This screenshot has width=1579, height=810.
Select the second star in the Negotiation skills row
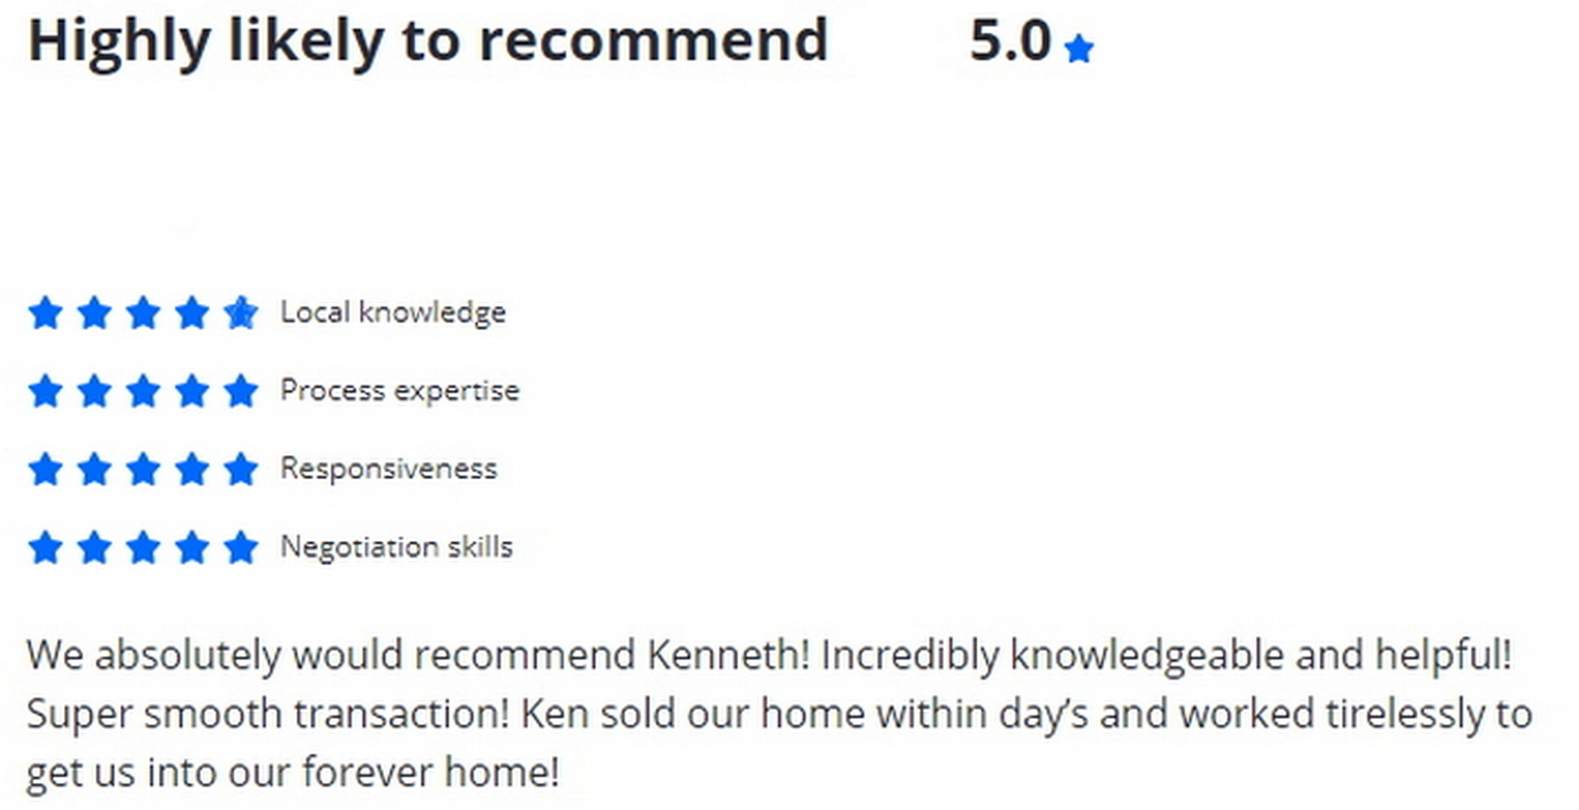point(94,547)
